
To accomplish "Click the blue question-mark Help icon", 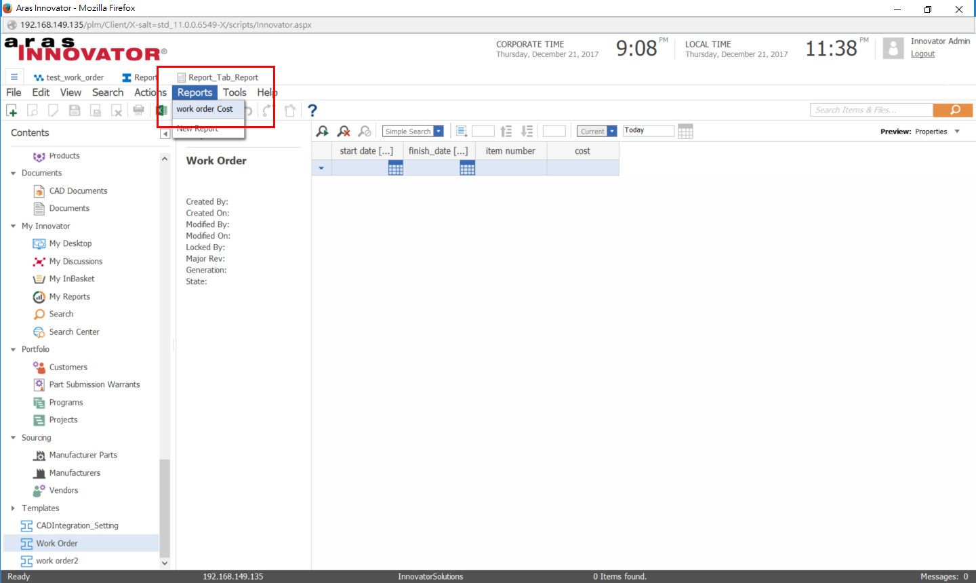I will pyautogui.click(x=312, y=110).
